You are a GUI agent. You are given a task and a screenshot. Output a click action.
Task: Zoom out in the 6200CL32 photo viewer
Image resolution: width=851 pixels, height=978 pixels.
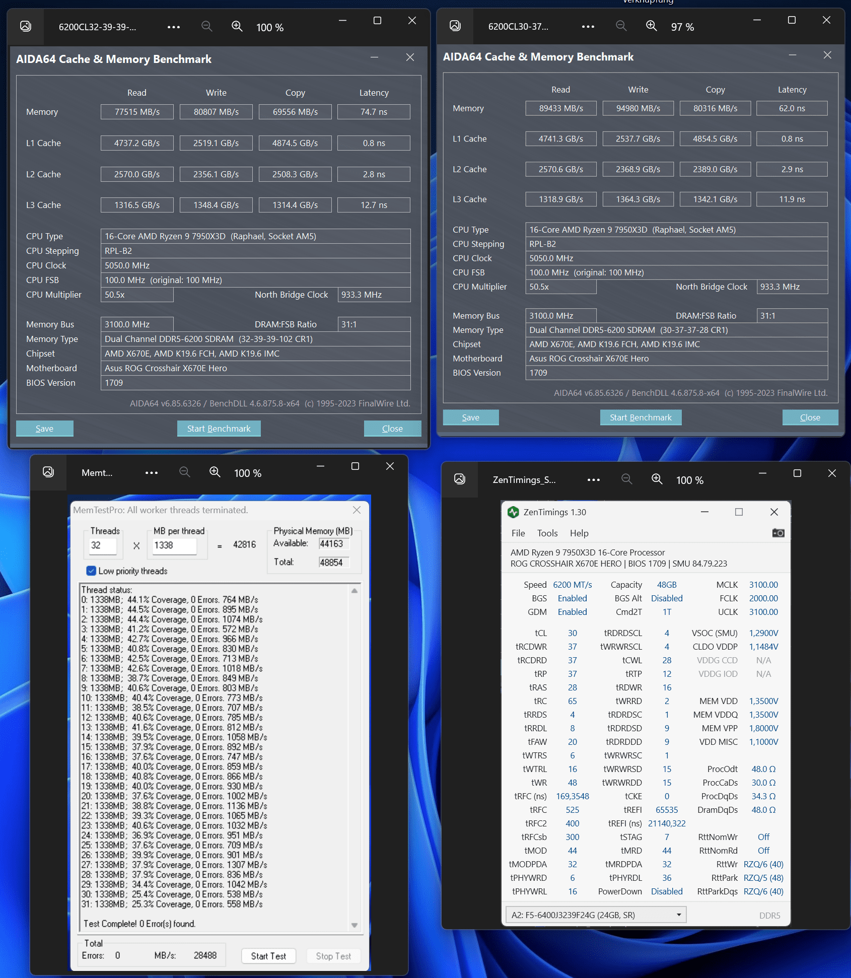(x=207, y=26)
